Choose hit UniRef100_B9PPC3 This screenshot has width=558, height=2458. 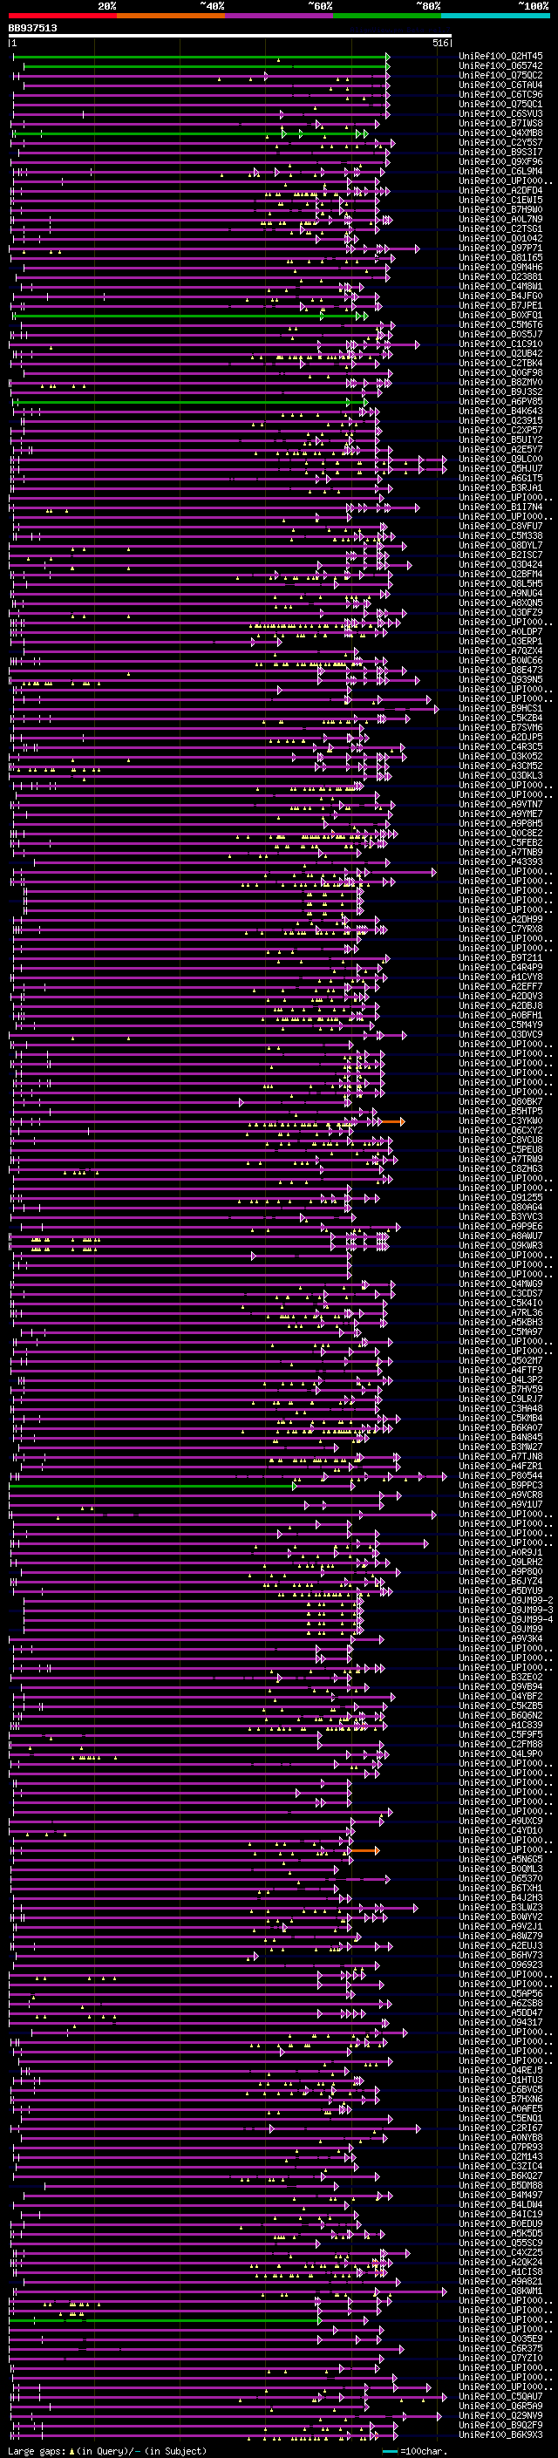(x=500, y=1485)
